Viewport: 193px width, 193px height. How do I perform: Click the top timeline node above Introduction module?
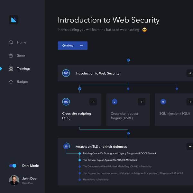point(128,60)
